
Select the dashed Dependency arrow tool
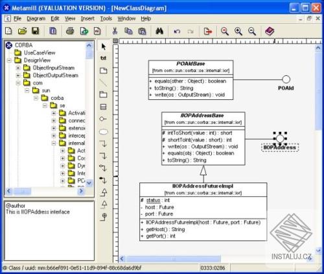tap(104, 143)
